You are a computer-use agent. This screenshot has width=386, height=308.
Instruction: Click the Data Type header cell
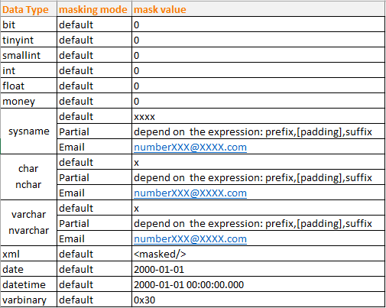[28, 9]
